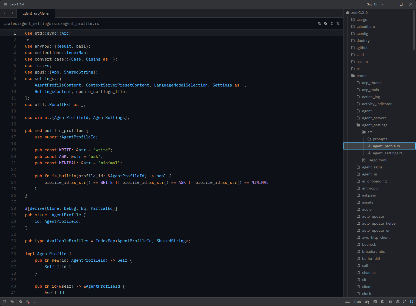416x306 pixels.
Task: Expand the .cloudflare folder
Action: pos(379,26)
